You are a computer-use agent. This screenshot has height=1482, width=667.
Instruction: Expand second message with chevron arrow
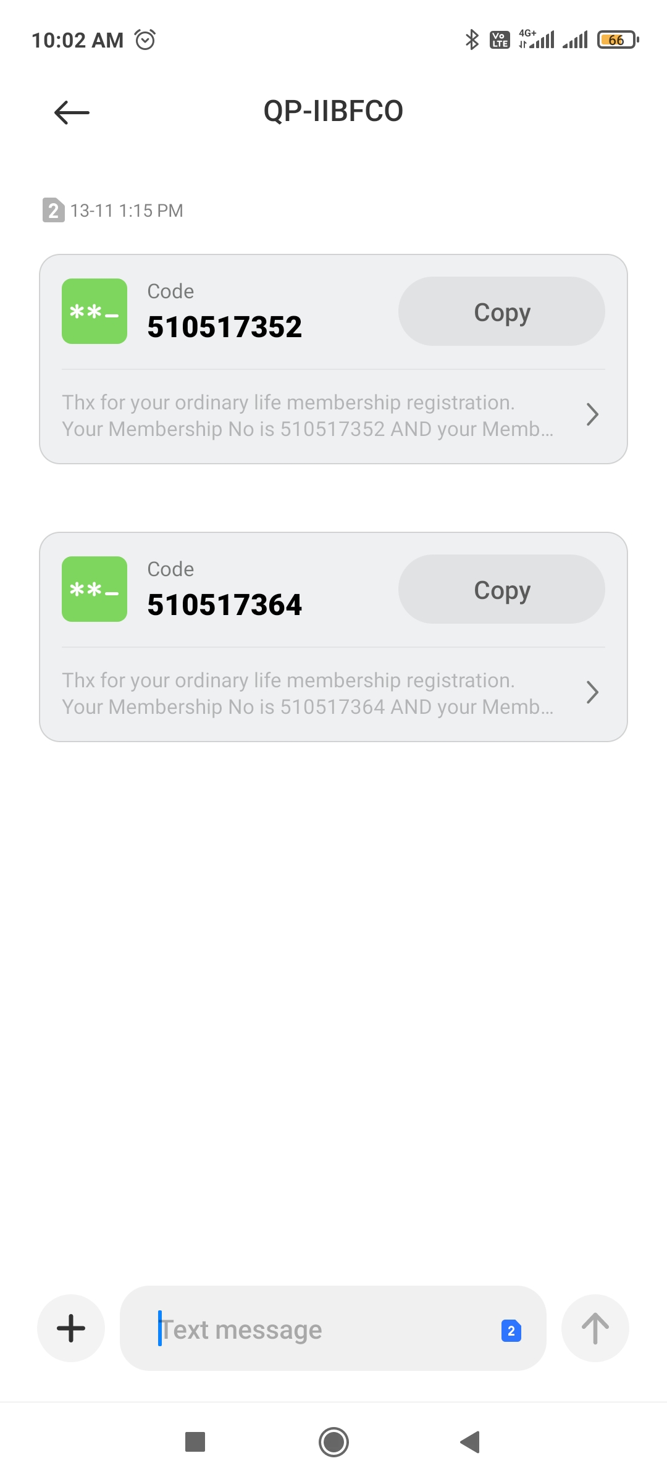(592, 693)
